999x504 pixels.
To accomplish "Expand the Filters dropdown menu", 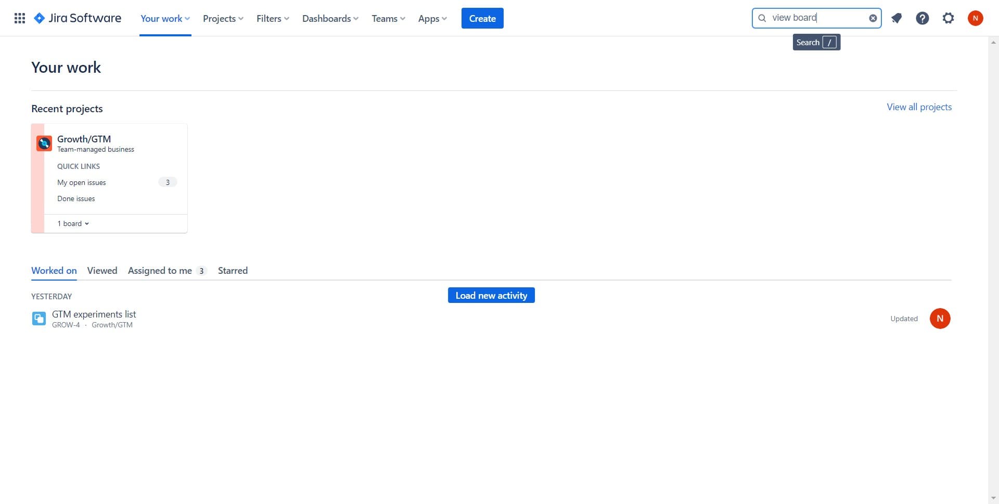I will (272, 18).
